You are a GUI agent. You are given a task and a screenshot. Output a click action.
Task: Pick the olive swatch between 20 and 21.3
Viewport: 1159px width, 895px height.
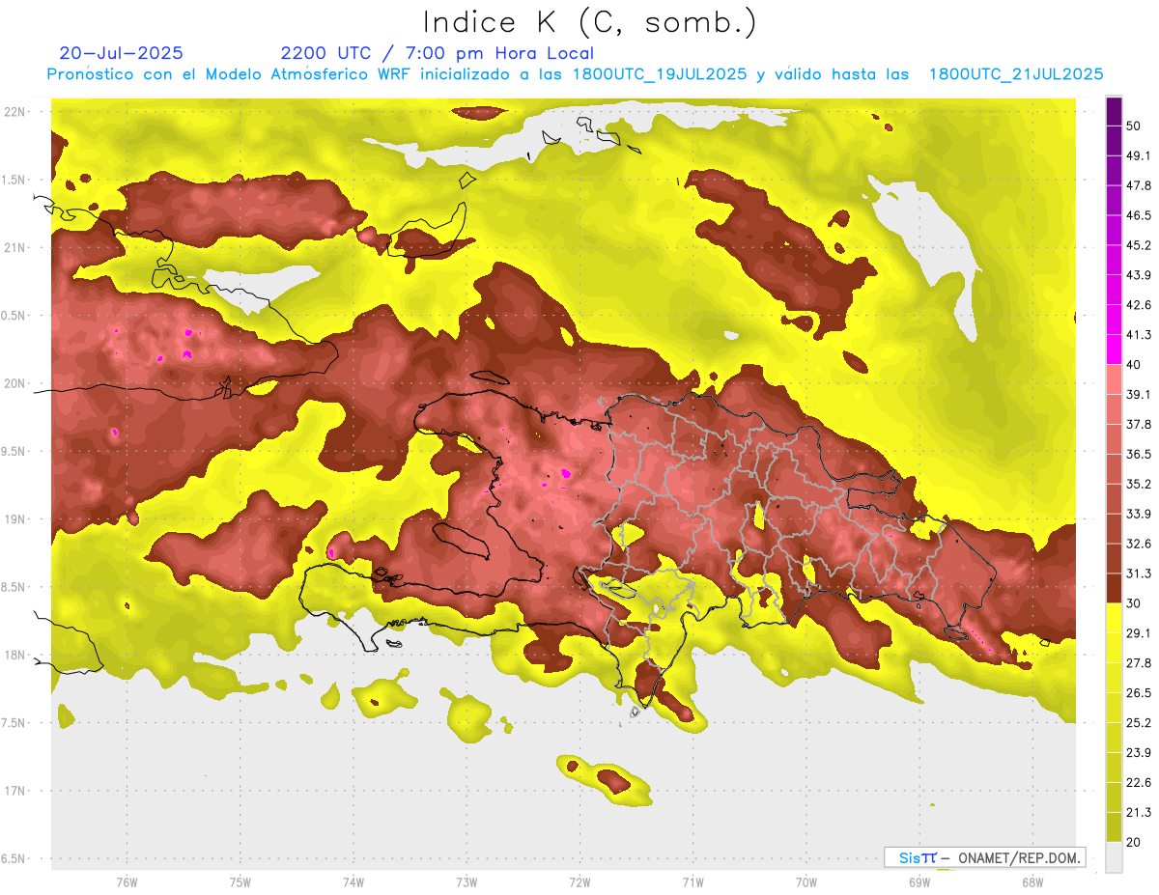tap(1114, 827)
